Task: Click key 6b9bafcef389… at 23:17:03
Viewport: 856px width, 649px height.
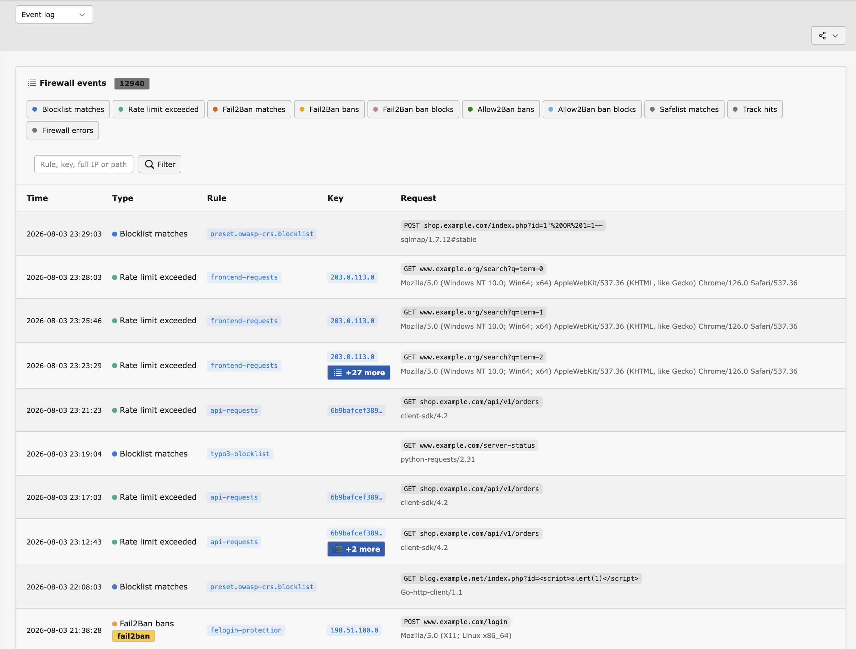Action: (356, 497)
